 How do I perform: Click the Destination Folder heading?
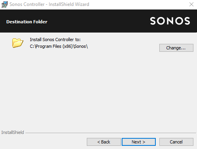point(27,22)
